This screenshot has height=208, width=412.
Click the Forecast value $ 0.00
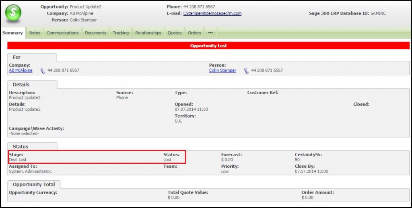tap(227, 160)
